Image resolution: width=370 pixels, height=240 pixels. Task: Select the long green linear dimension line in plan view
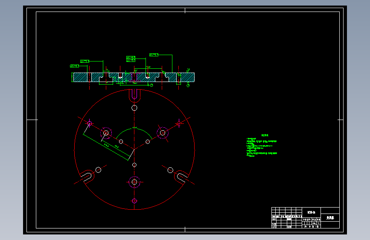(x=105, y=148)
